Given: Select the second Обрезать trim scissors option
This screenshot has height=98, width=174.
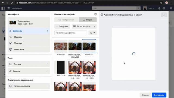Looking at the screenshot, I should pos(29,43).
